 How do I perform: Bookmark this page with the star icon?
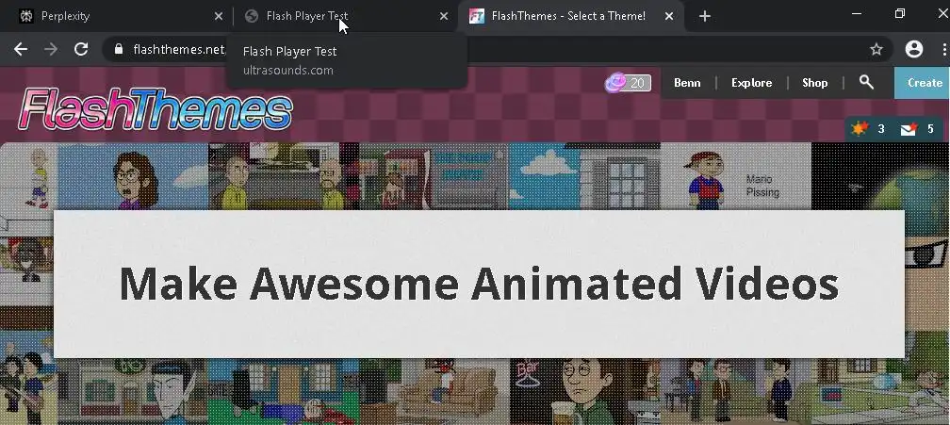pos(876,50)
